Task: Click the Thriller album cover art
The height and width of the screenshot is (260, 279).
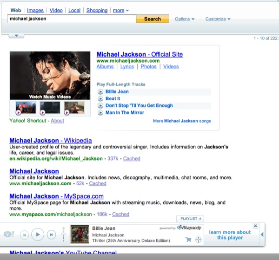Action: (80, 234)
